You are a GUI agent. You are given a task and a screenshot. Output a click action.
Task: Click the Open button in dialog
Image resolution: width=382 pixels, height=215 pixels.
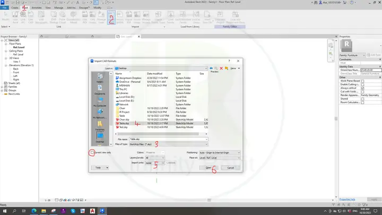209,168
